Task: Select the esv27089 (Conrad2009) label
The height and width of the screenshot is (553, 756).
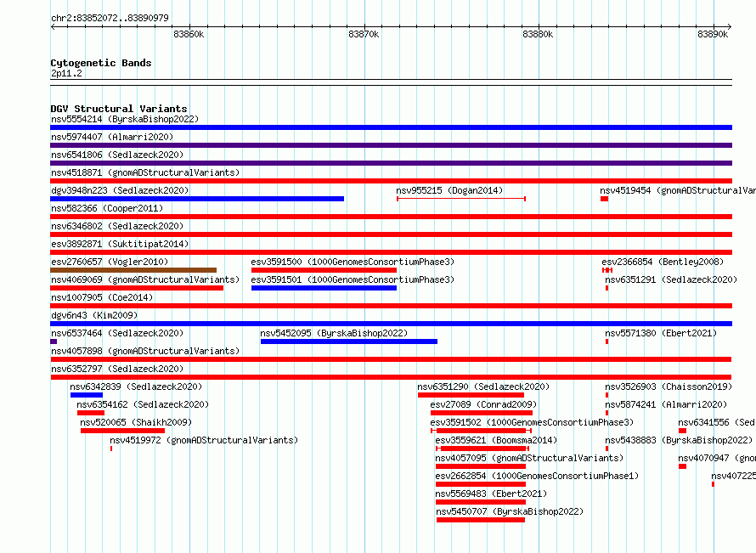Action: [483, 404]
